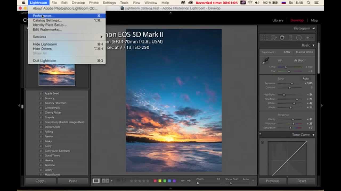Open the Apple menu
Image resolution: width=341 pixels, height=191 pixels.
(x=23, y=3)
